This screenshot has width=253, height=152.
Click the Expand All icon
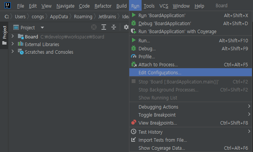click(x=104, y=27)
